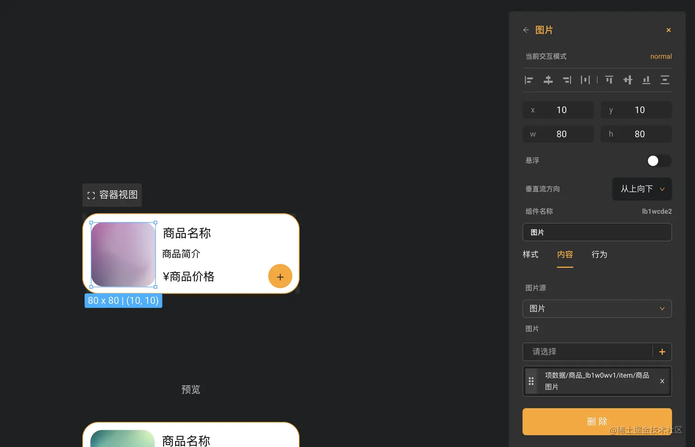Image resolution: width=695 pixels, height=447 pixels.
Task: Click the y position field
Action: (636, 110)
